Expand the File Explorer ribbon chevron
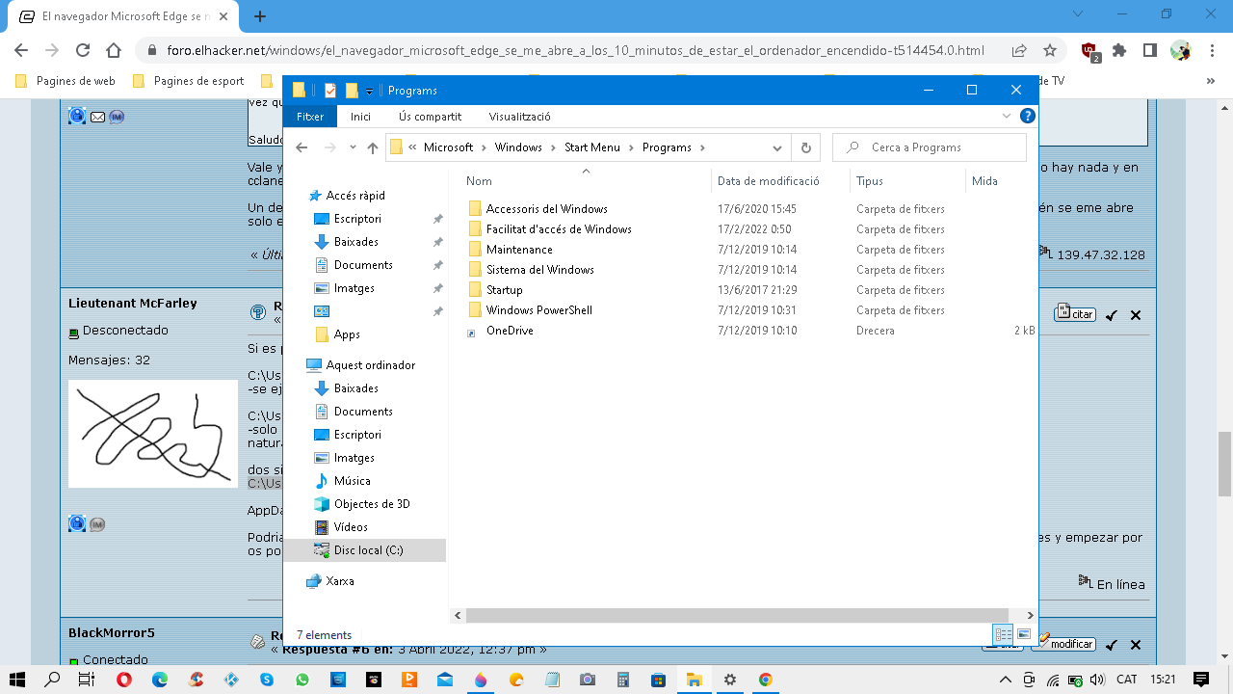 [1007, 116]
